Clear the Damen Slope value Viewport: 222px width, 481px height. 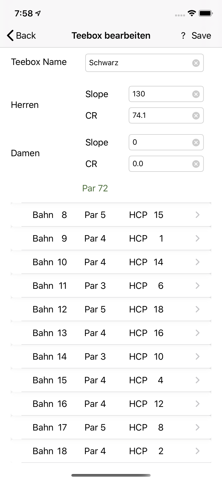pos(196,143)
